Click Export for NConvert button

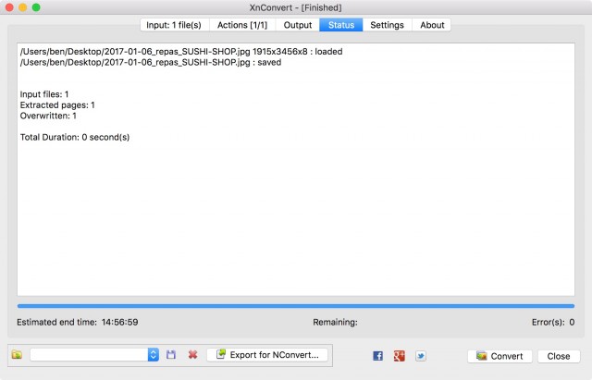(267, 355)
